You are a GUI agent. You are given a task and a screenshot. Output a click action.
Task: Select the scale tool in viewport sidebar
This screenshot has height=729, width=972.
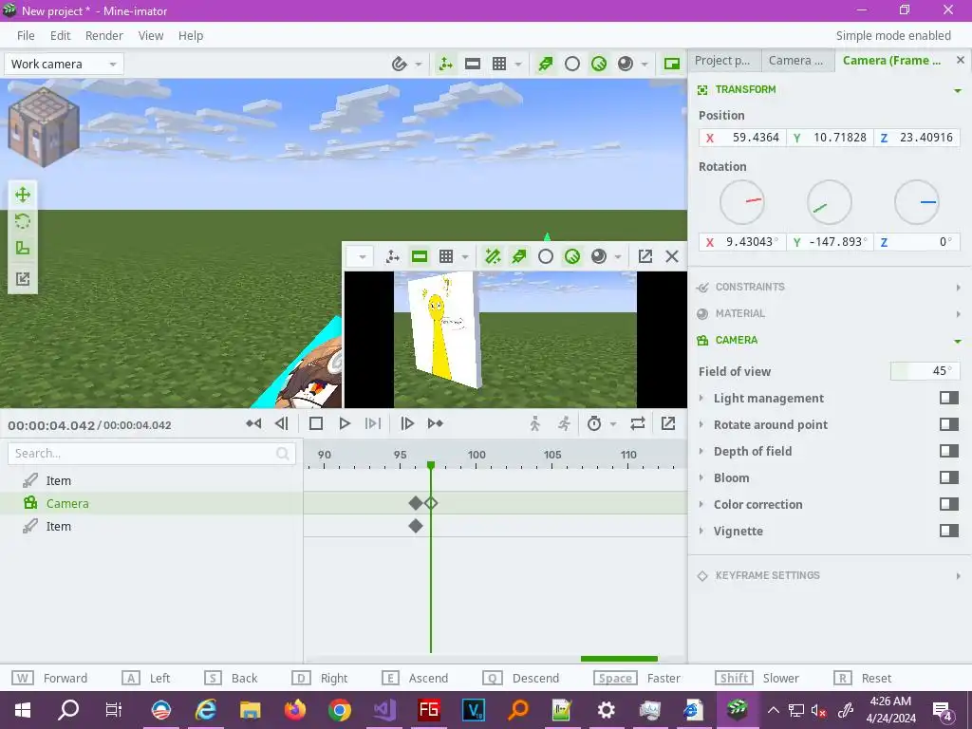(23, 249)
